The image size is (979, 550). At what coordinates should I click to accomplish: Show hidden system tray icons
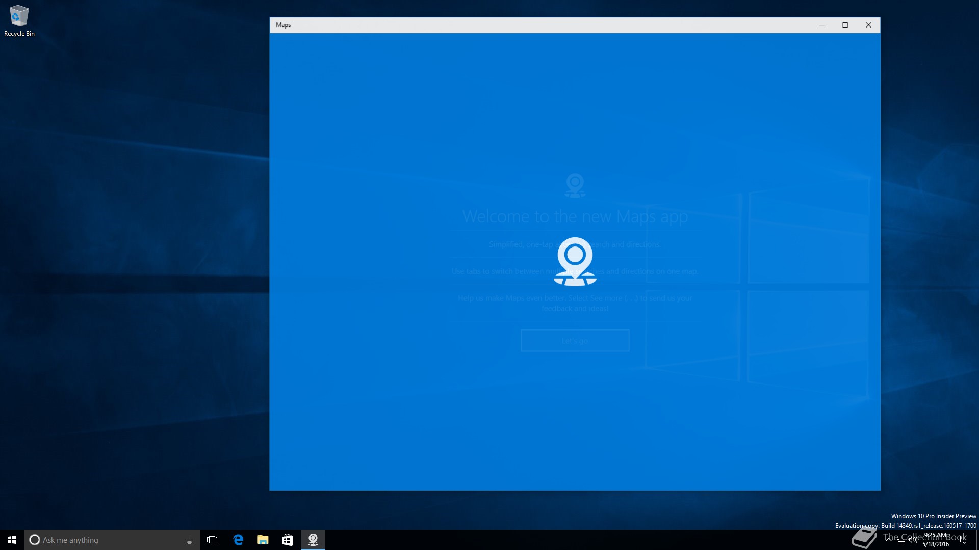click(889, 540)
